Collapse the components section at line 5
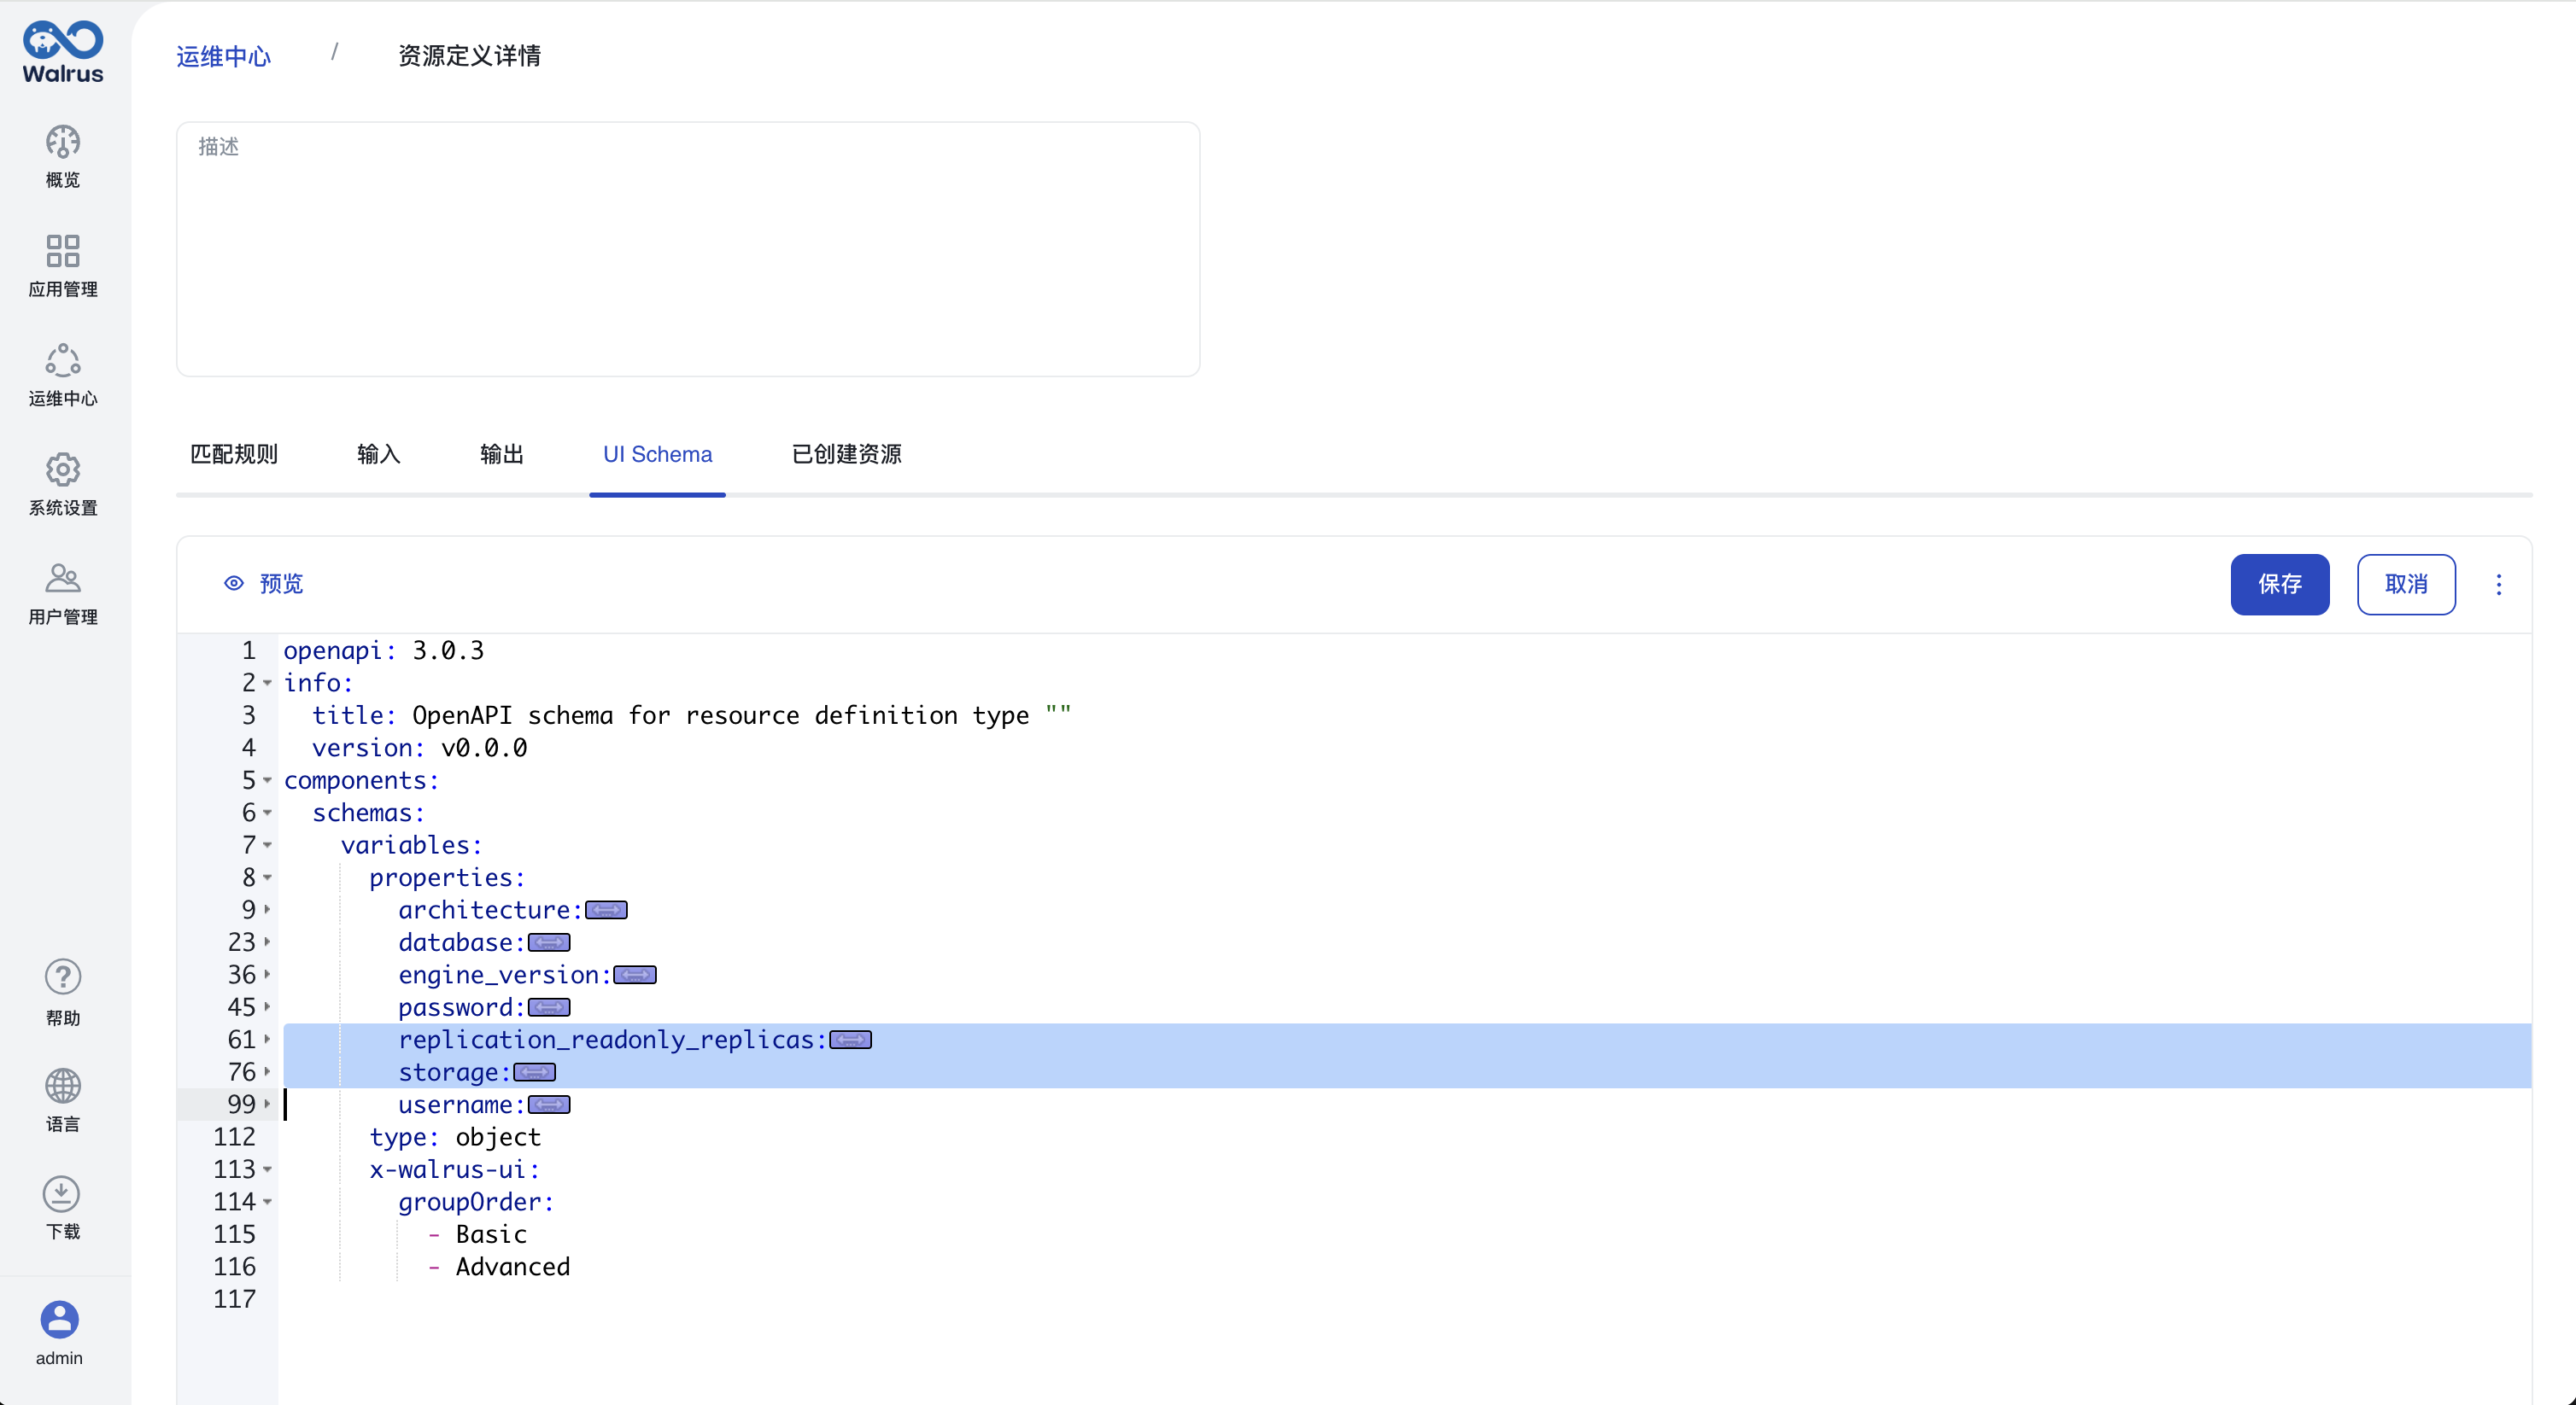2576x1405 pixels. (267, 780)
